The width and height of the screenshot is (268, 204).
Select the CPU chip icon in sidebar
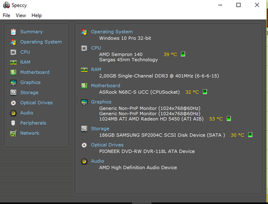pos(13,52)
